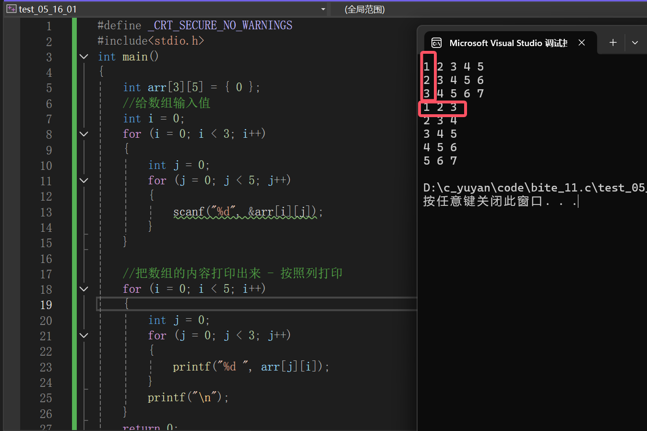Collapse the for loop starting on line 18
This screenshot has height=431, width=647.
coord(84,289)
